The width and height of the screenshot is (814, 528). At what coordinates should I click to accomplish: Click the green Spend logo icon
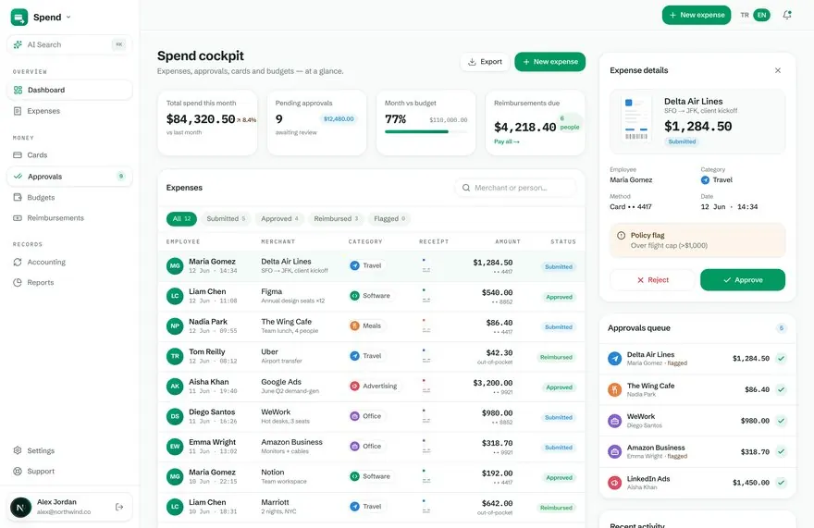[19, 18]
